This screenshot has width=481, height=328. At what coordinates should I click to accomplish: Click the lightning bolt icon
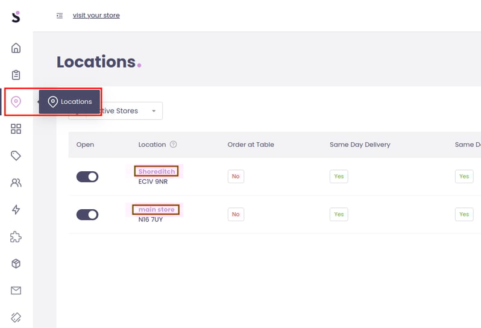[16, 210]
